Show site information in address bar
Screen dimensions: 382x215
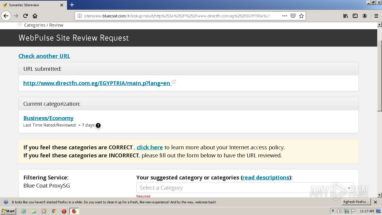[x=80, y=16]
